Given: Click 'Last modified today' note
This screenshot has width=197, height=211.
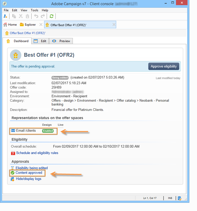Looking at the screenshot, I should [168, 78].
